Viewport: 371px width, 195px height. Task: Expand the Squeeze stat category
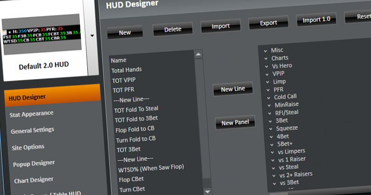tap(271, 129)
